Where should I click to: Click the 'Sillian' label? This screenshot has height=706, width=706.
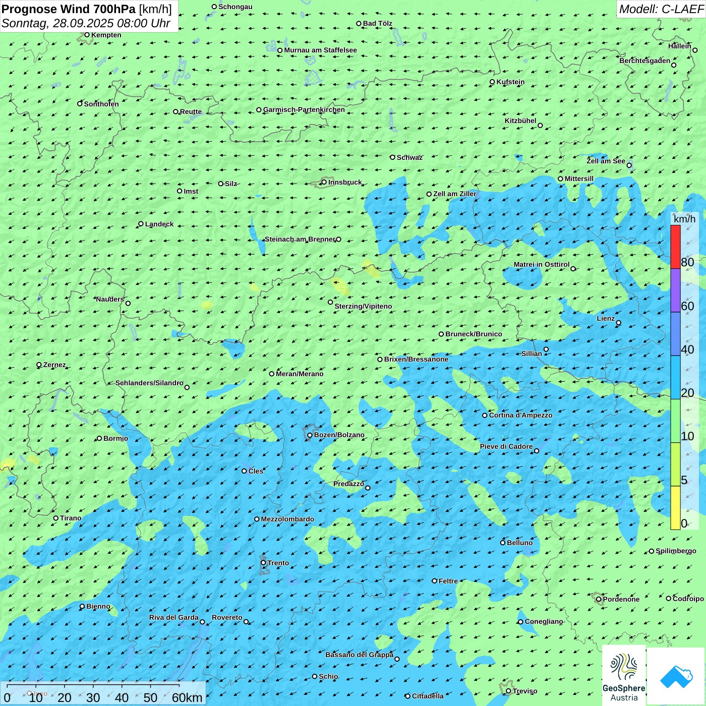532,354
